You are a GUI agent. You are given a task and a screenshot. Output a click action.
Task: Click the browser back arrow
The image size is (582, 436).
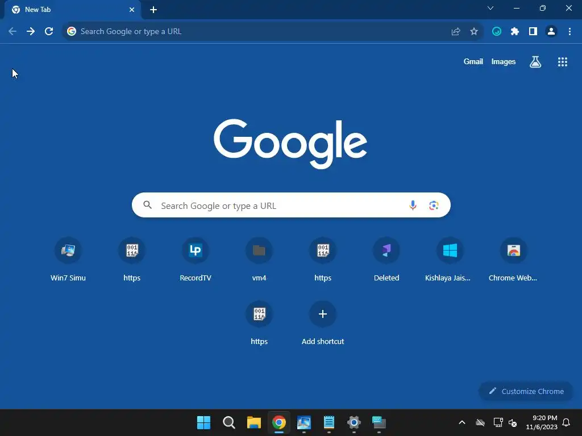[13, 32]
